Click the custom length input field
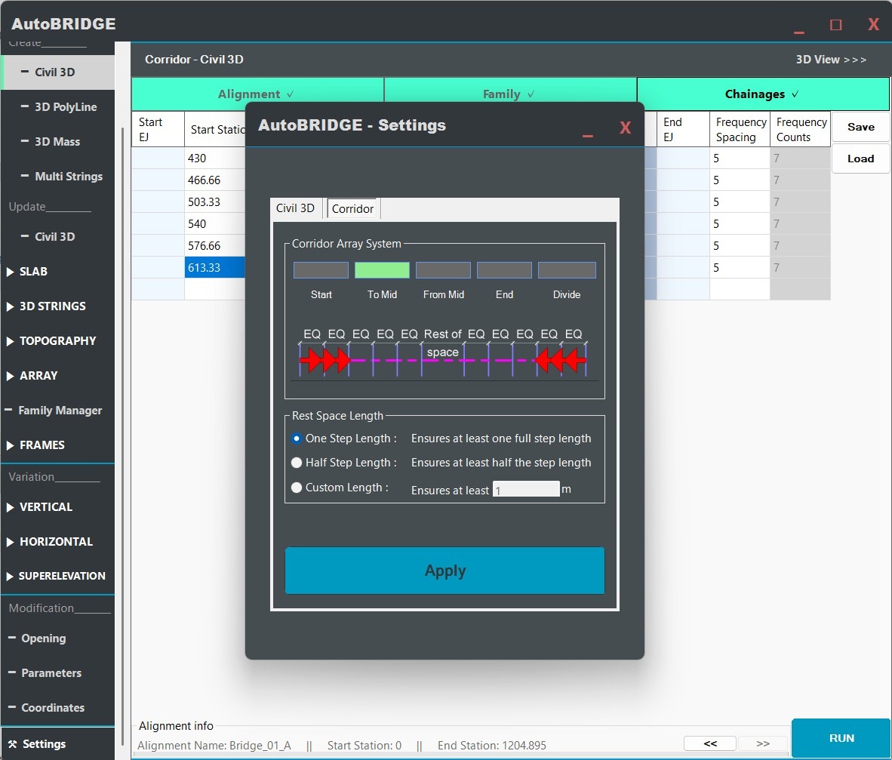This screenshot has height=760, width=892. click(526, 490)
